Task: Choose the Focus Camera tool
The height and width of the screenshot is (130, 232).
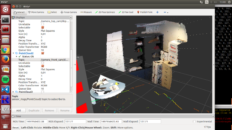Action: click(69, 12)
